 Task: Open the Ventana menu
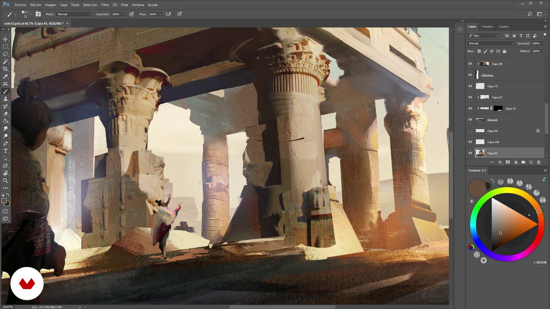(x=138, y=5)
